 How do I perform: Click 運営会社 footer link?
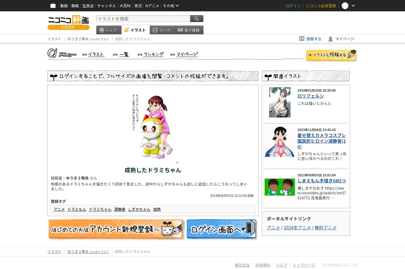click(x=242, y=265)
